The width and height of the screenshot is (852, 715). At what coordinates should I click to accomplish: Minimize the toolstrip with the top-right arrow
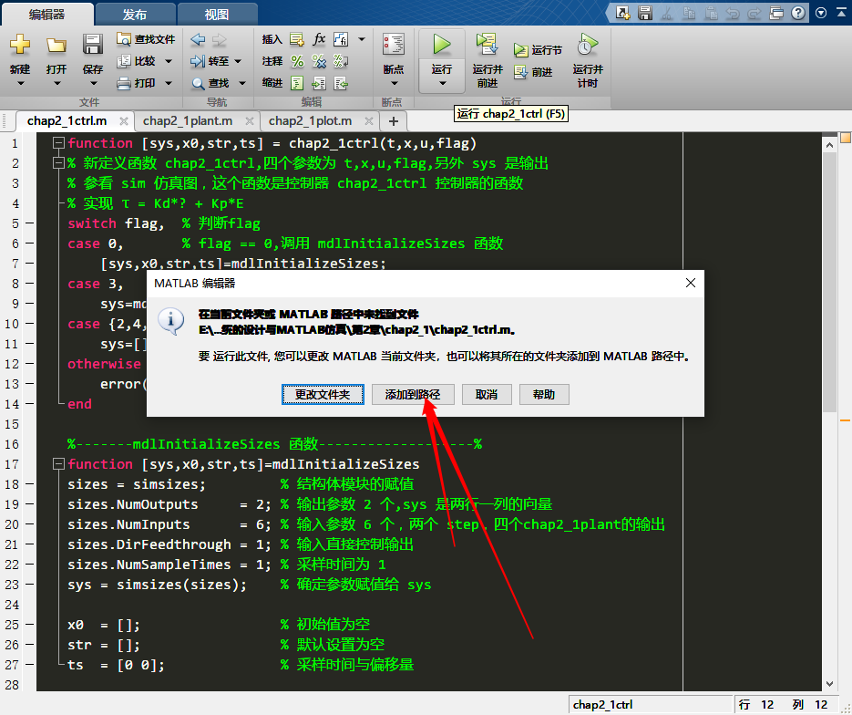[840, 14]
